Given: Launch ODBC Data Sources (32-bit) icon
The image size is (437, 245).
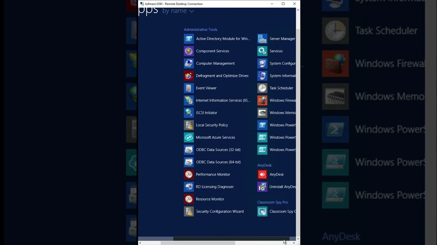Looking at the screenshot, I should pos(189,150).
